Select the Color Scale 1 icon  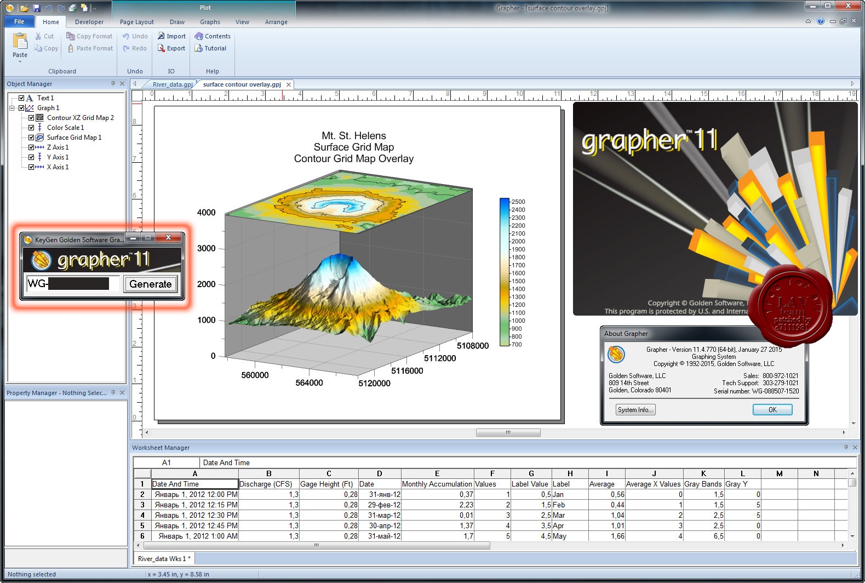click(40, 128)
